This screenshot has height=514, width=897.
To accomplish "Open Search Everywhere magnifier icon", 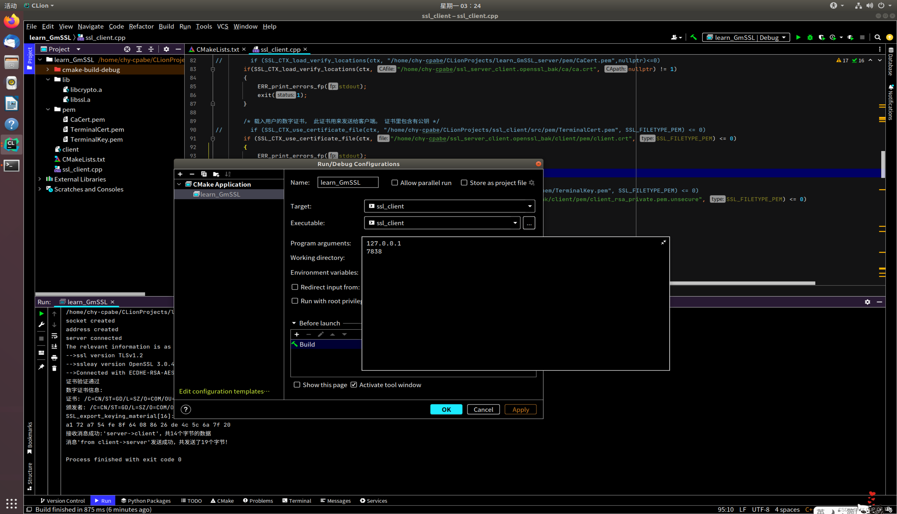I will (x=878, y=37).
